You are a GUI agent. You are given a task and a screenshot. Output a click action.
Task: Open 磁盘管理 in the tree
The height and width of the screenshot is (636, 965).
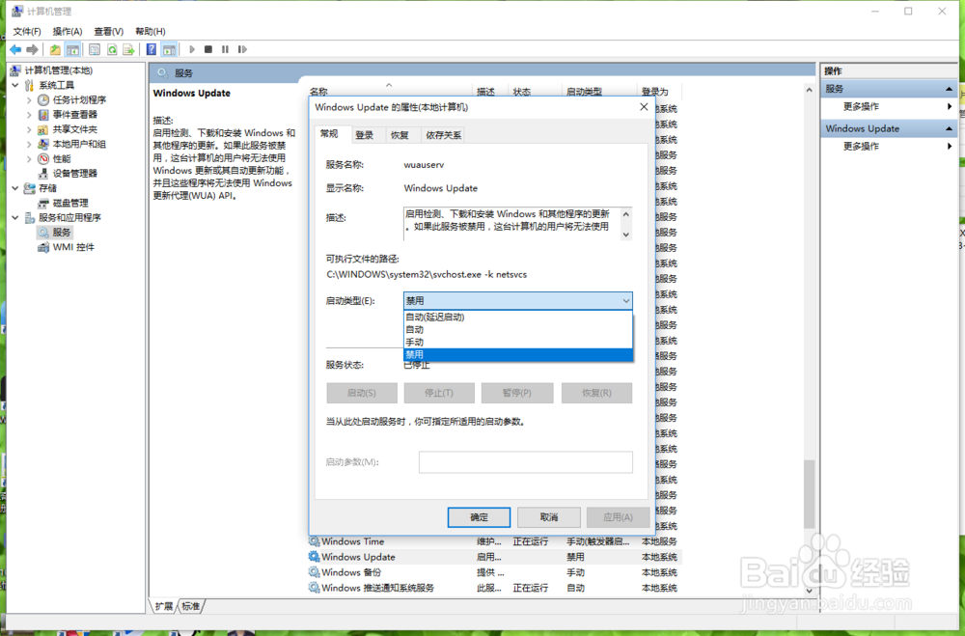70,204
